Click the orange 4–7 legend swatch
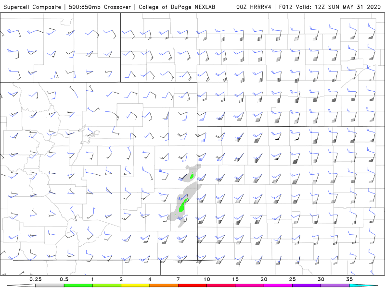 coord(164,286)
